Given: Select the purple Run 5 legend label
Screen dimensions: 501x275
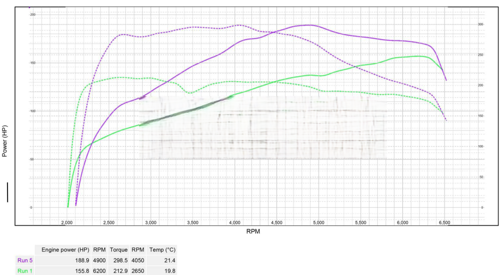Looking at the screenshot, I should tap(25, 260).
